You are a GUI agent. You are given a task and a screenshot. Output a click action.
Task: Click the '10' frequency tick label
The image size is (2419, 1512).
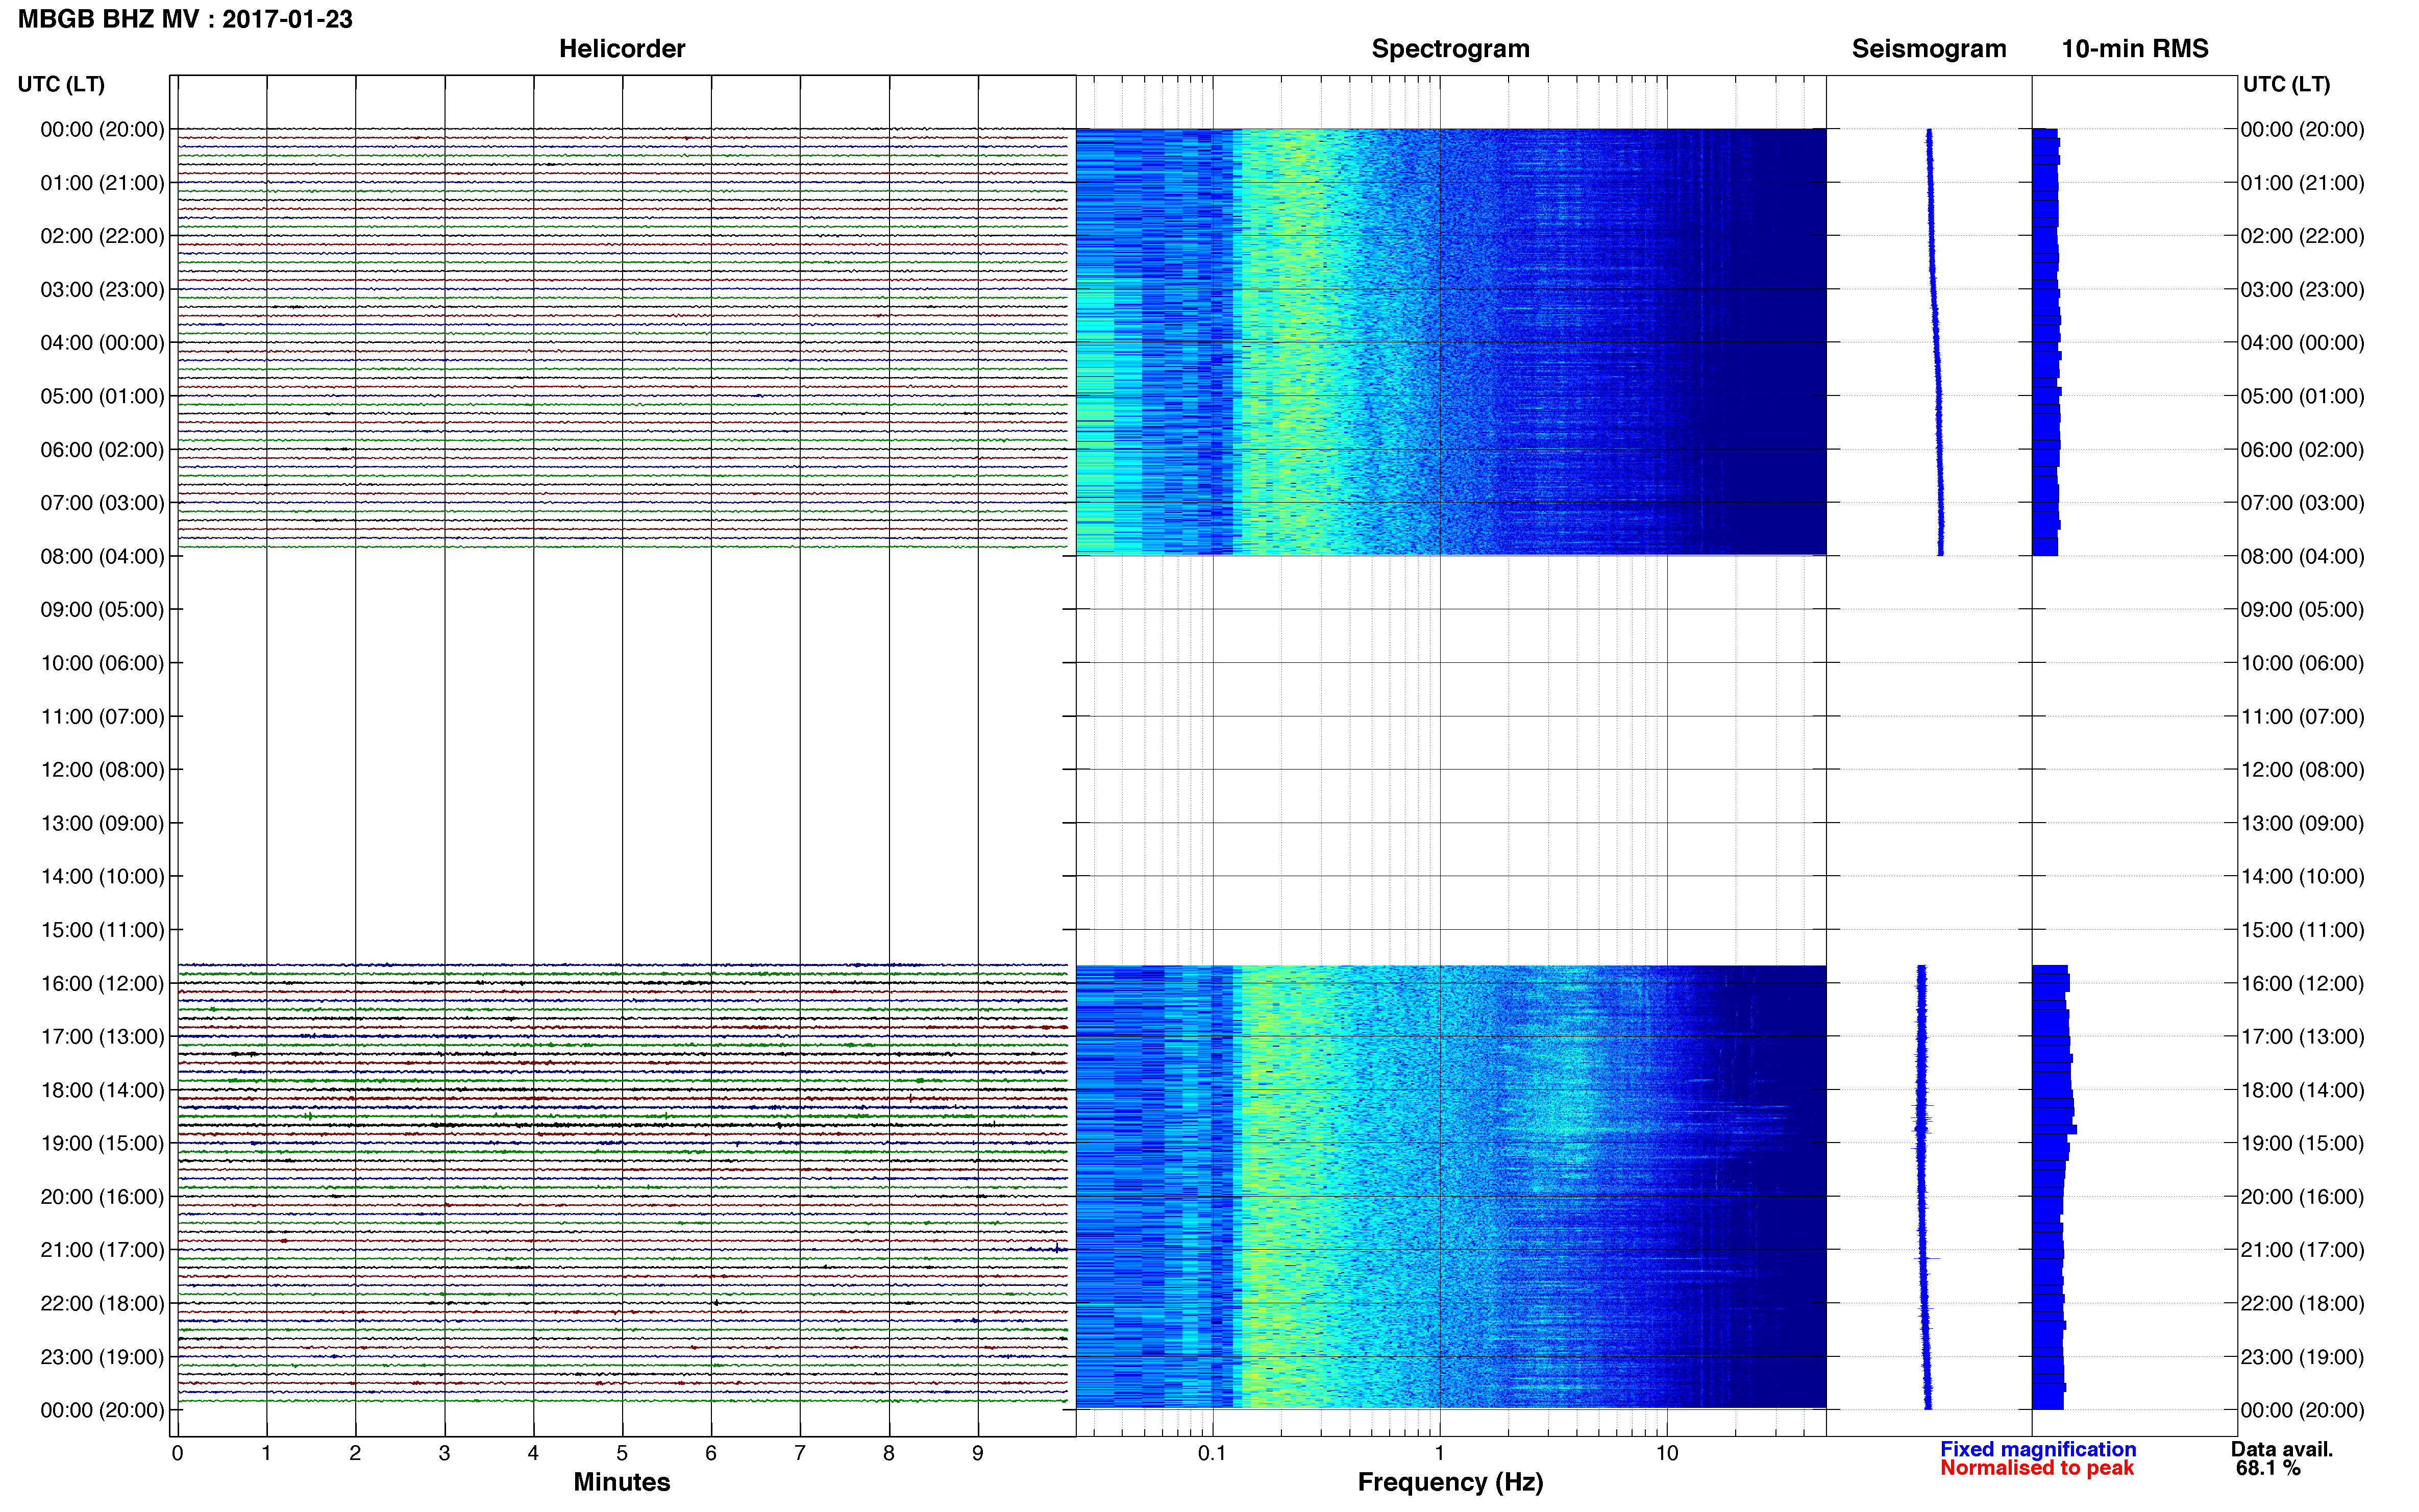1667,1453
